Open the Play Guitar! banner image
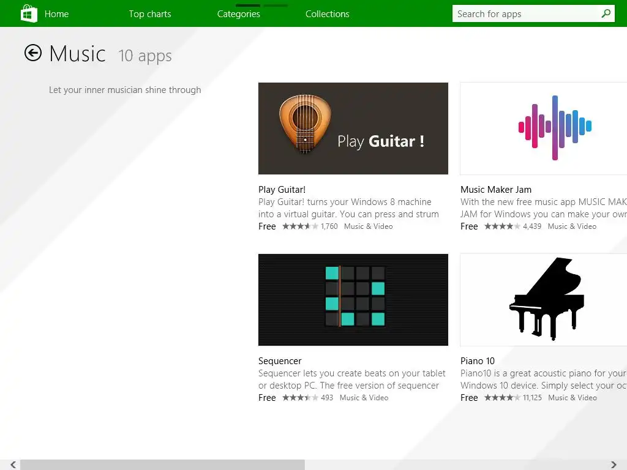Screen dimensions: 627x470 coord(353,129)
